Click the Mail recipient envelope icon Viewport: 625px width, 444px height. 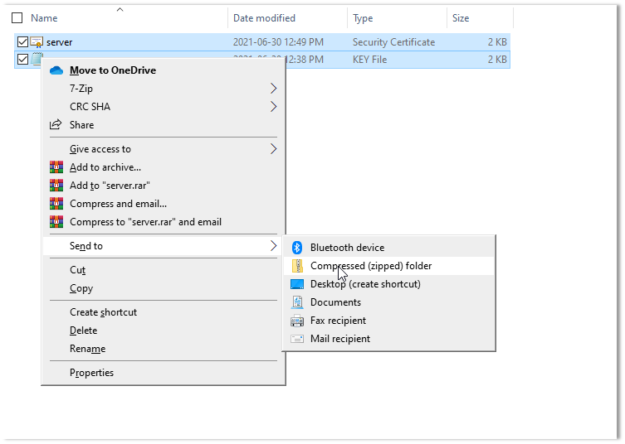coord(297,339)
